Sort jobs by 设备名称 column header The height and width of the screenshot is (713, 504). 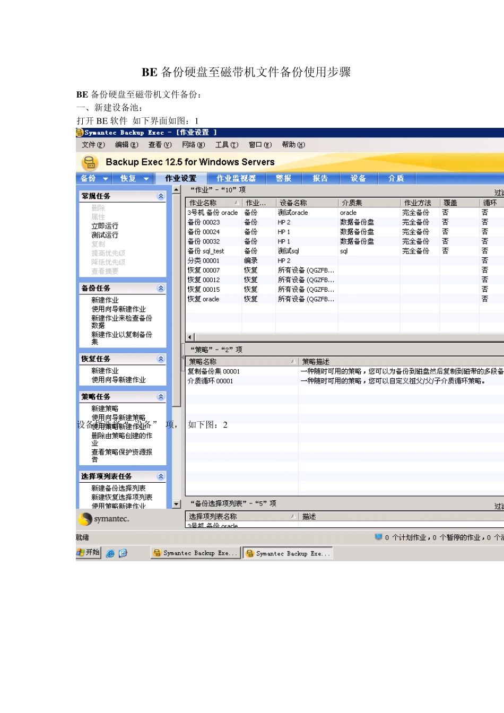(307, 203)
